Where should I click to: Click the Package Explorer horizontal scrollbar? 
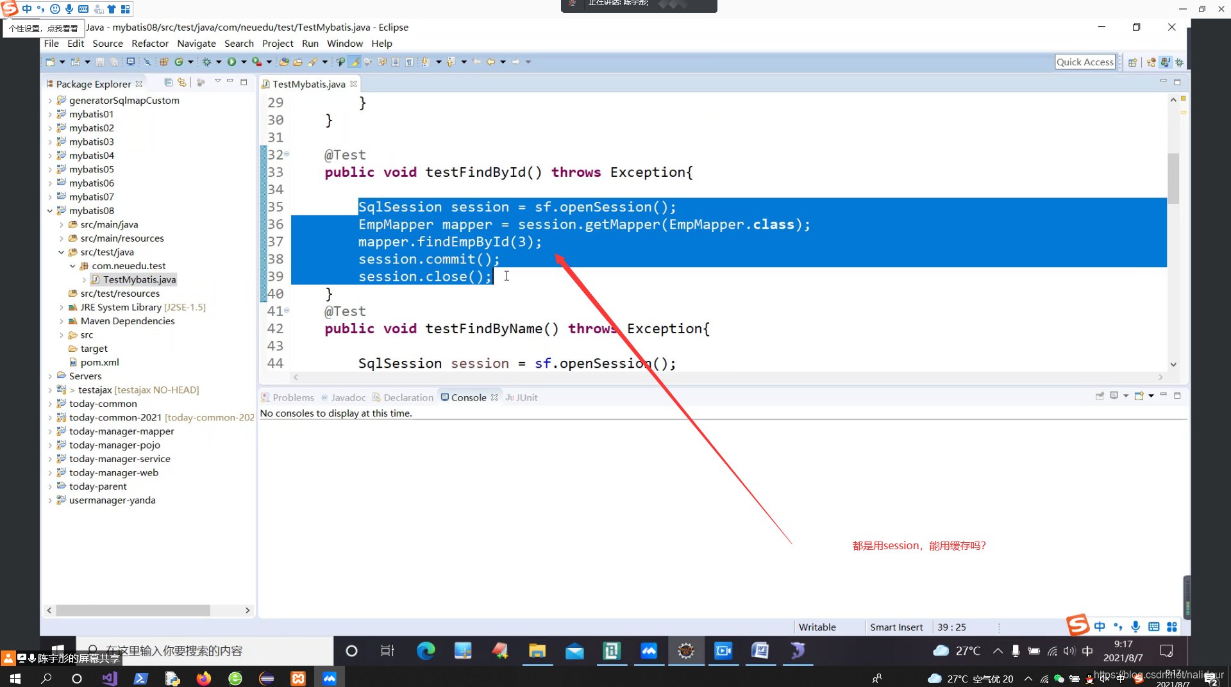coord(133,611)
